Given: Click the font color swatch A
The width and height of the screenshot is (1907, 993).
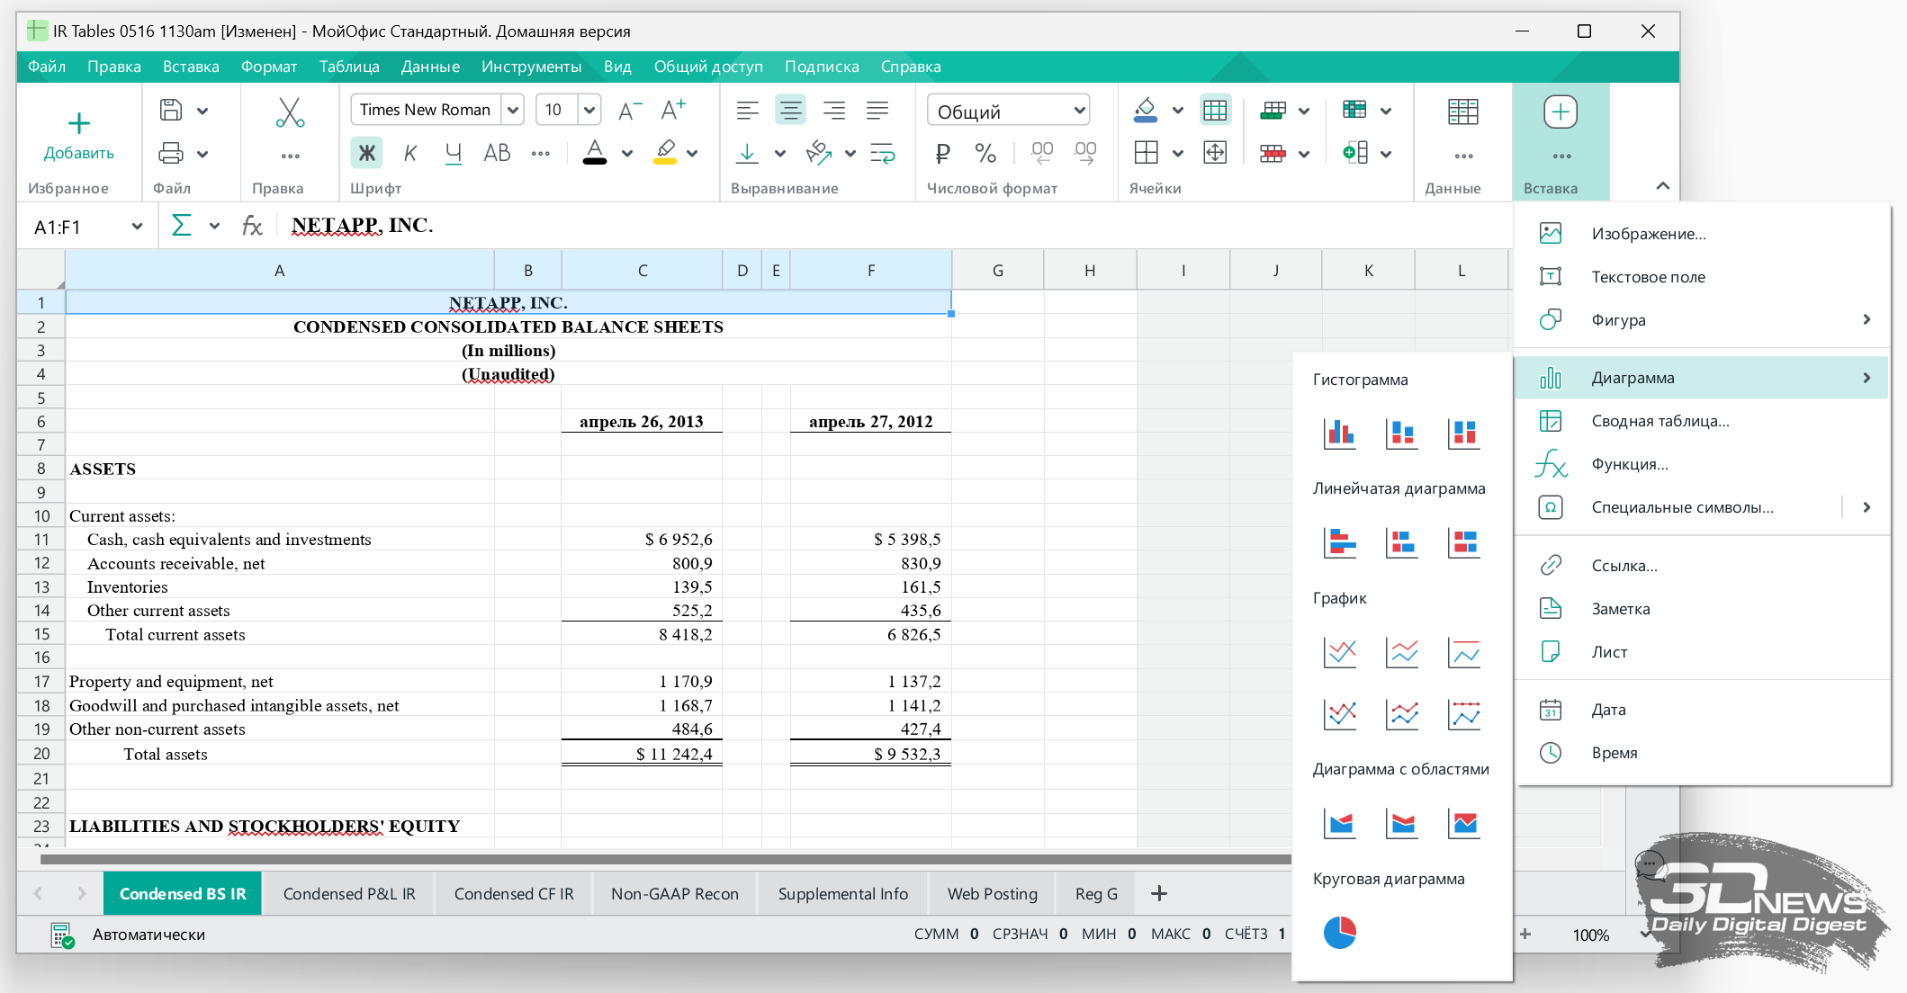Looking at the screenshot, I should [x=595, y=152].
